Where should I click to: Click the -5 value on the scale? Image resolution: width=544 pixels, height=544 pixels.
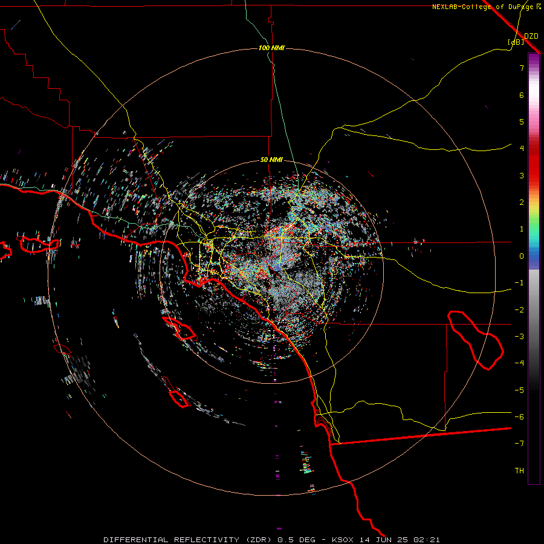(x=519, y=390)
